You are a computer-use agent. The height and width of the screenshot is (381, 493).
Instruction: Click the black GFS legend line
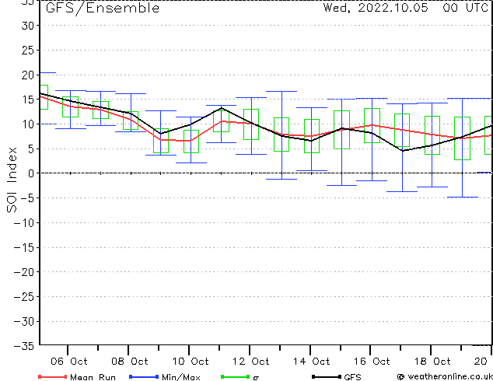327,376
